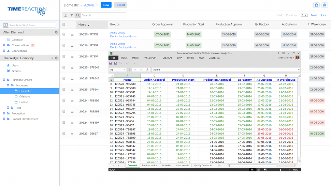The image size is (331, 186).
Task: Open the Excel FILE tab
Action: [x=113, y=58]
